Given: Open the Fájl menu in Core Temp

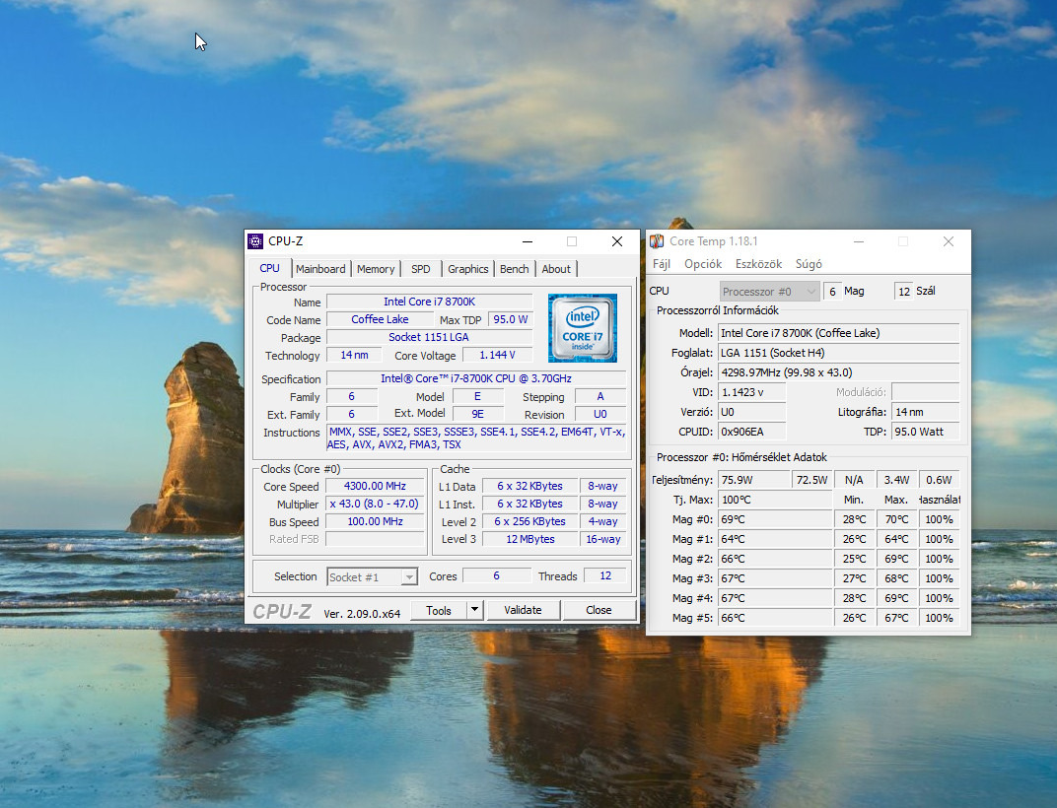Looking at the screenshot, I should [662, 263].
